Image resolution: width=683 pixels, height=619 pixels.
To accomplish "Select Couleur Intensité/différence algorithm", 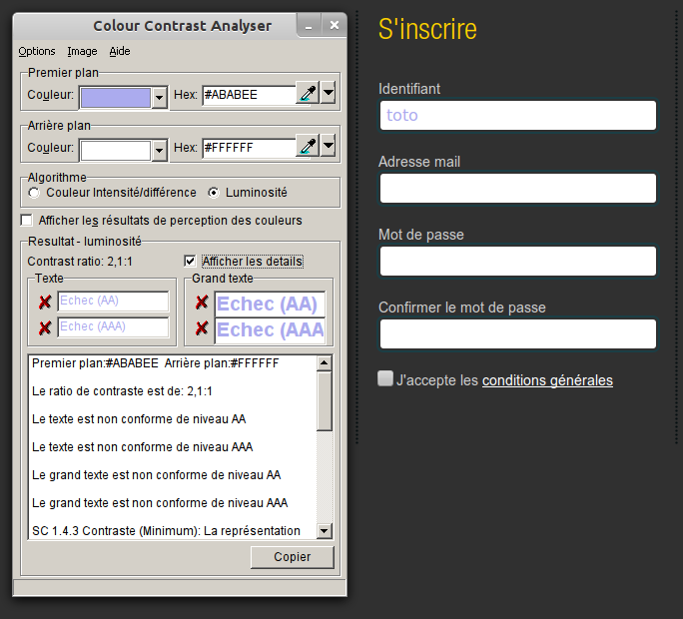I will click(34, 193).
